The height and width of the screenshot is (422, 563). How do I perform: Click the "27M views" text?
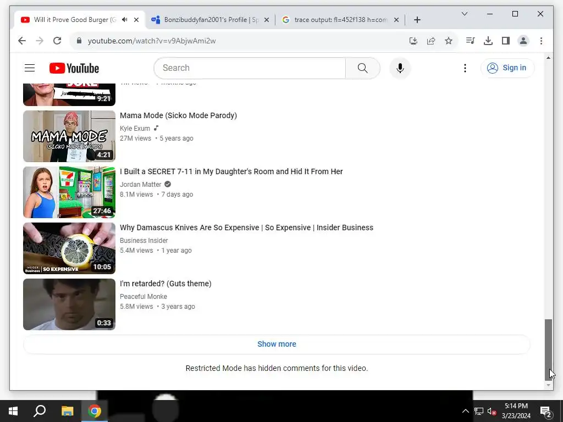[x=135, y=138]
